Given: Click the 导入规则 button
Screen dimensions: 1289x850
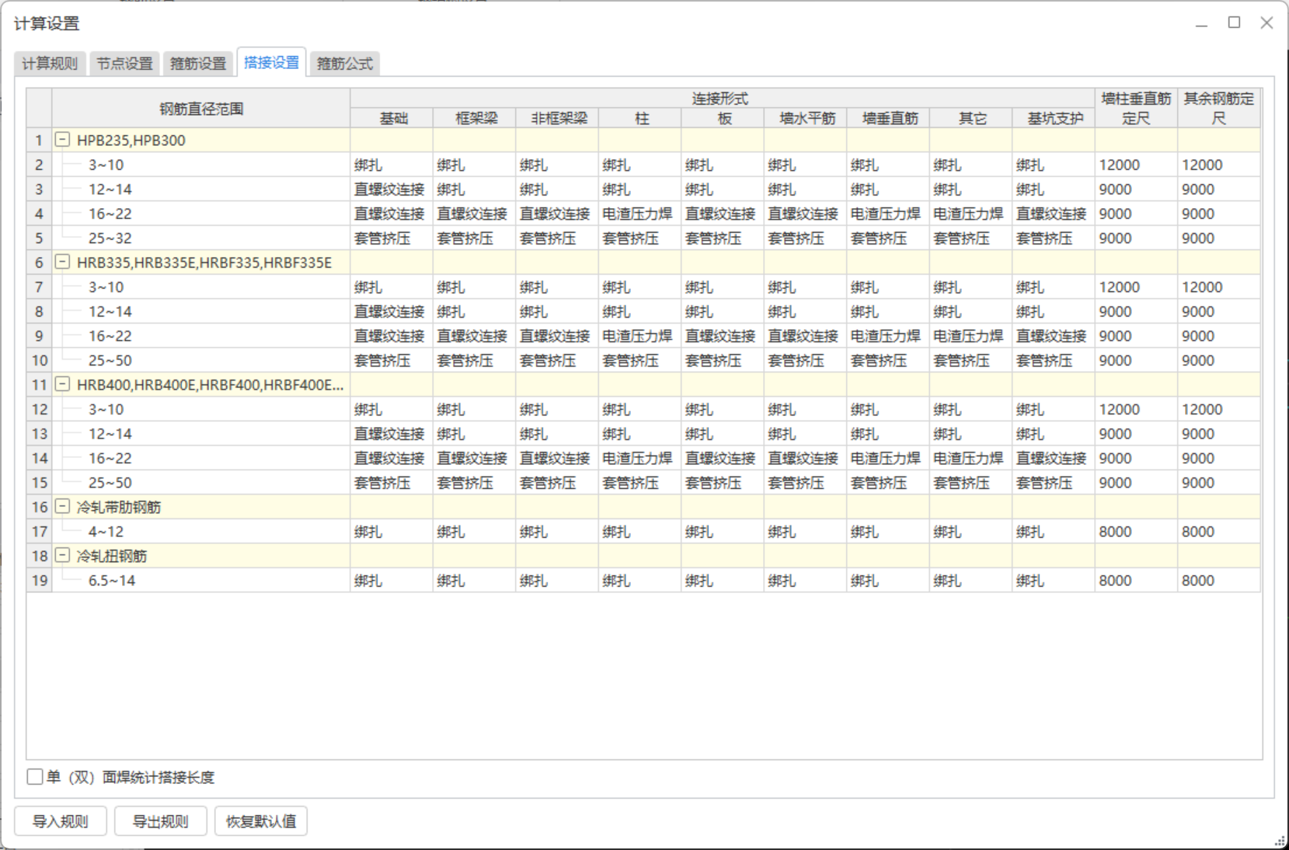Looking at the screenshot, I should tap(61, 821).
